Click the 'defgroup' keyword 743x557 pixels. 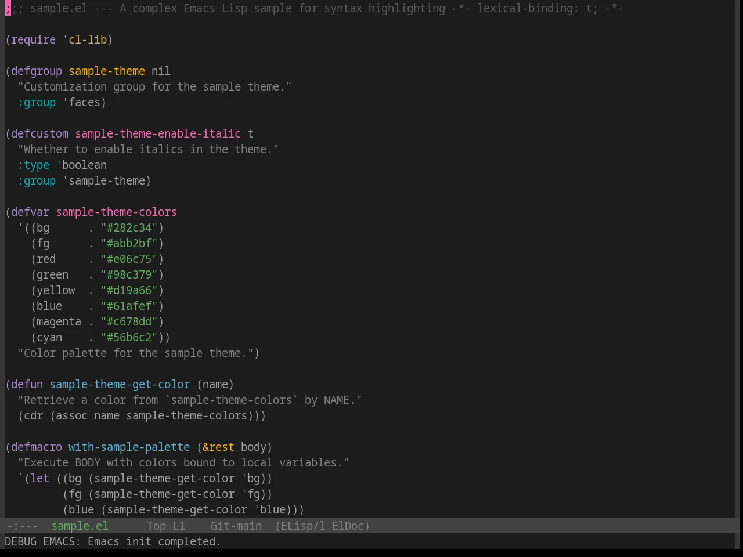pos(37,71)
